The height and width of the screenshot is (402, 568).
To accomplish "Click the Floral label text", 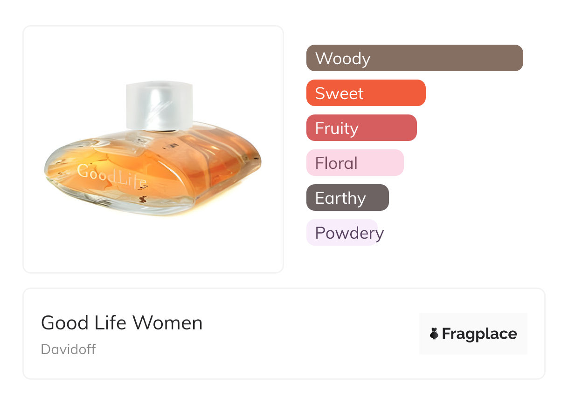I will pyautogui.click(x=336, y=163).
